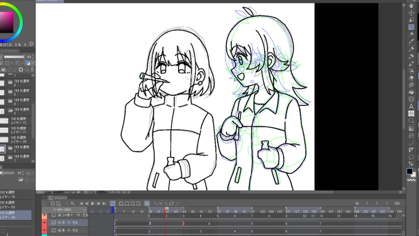Select the Blend tool
The image size is (419, 236).
[x=411, y=85]
